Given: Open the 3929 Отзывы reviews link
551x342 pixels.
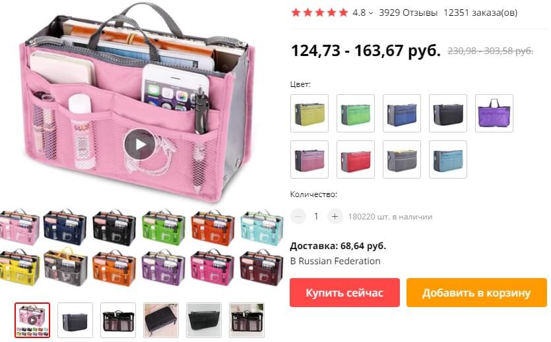Looking at the screenshot, I should click(408, 13).
